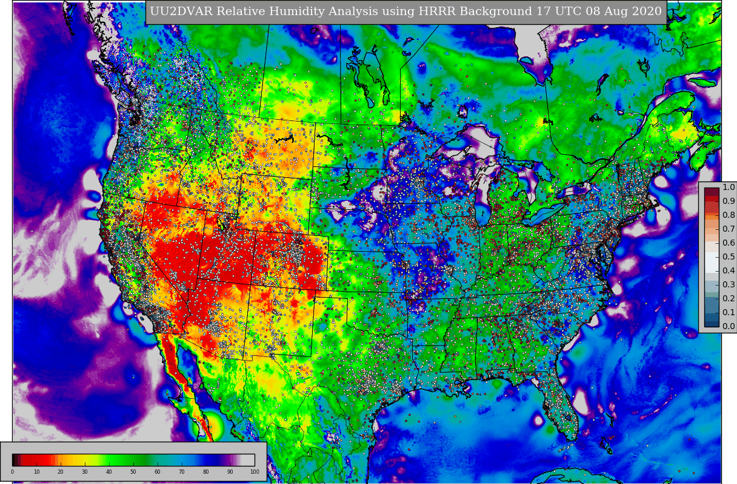The width and height of the screenshot is (737, 484).
Task: Click the 30 tick label on humidity colorbar
Action: [x=85, y=471]
